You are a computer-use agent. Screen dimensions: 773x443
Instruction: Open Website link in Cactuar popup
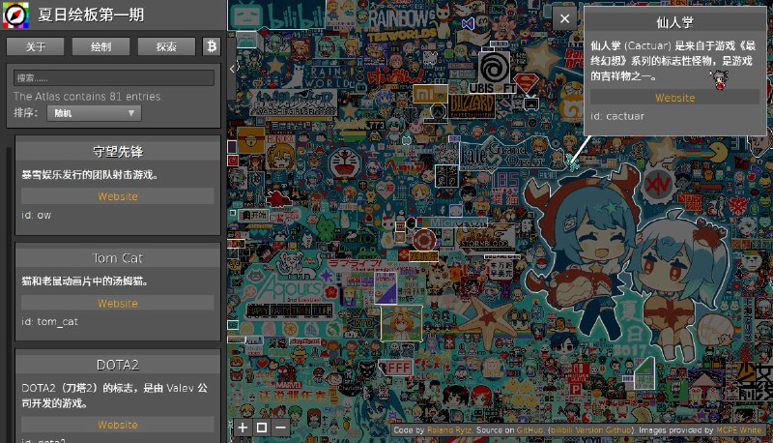(674, 98)
